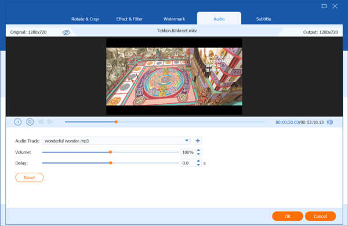Open the Subtitle tab
The image size is (348, 226).
coord(263,19)
